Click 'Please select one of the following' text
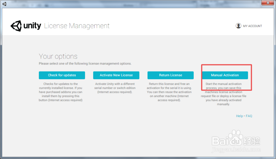Viewport: 276px width, 159px height. 85,63
